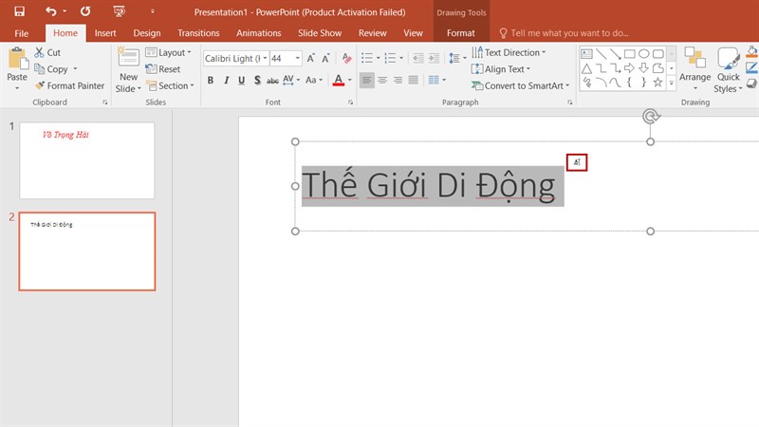Viewport: 759px width, 427px height.
Task: Expand the shapes gallery more arrow
Action: (x=672, y=83)
